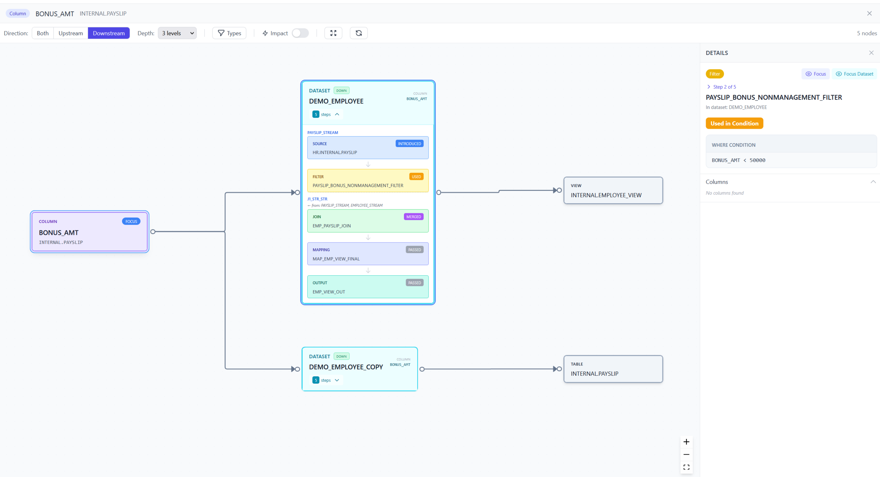Collapse DEMO_EMPLOYEE 5 steps list
Viewport: 880px width, 477px height.
327,114
